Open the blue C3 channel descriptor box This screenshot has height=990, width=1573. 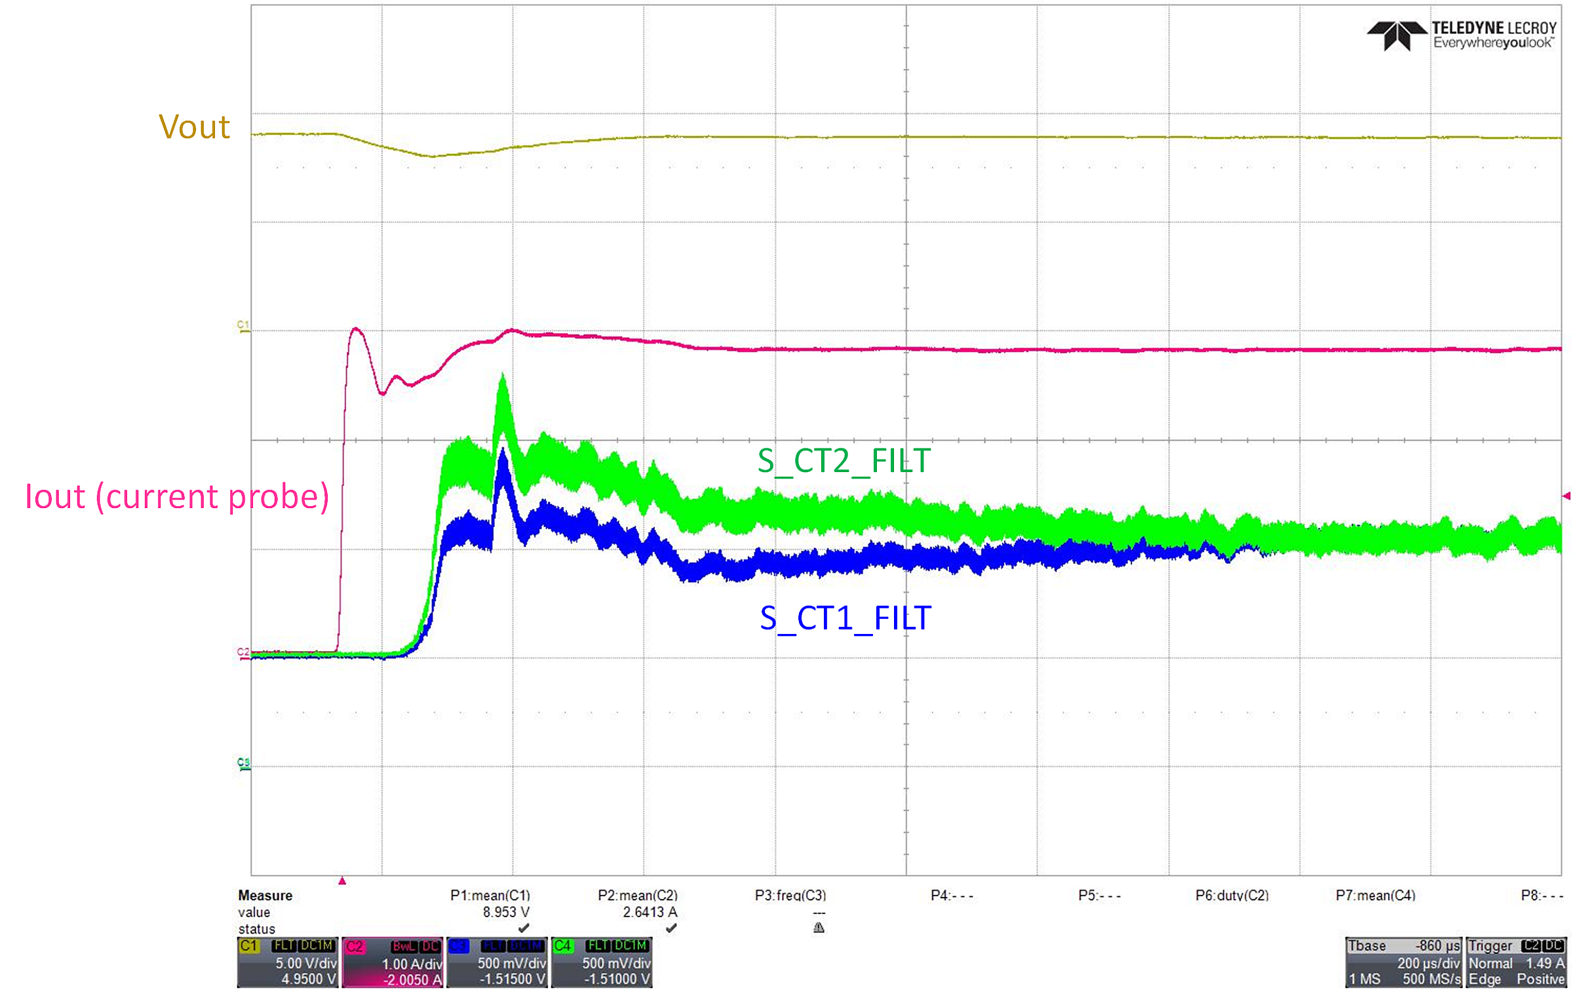[497, 962]
